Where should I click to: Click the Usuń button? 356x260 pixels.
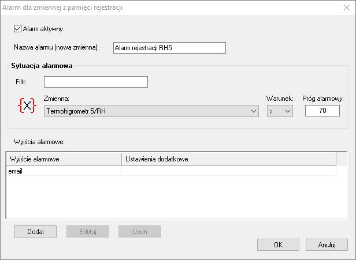click(139, 232)
